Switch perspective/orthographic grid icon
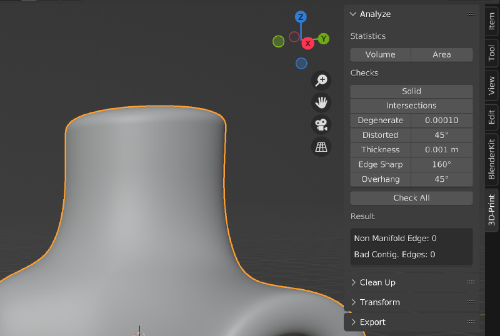Screen dimensions: 500x336 pos(321,147)
